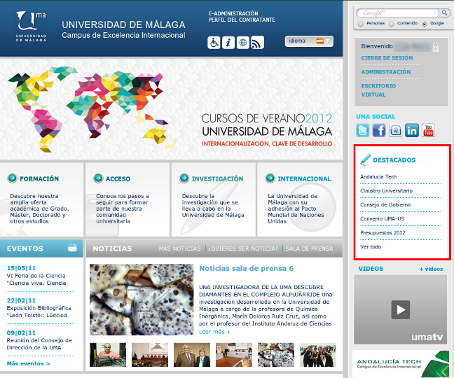Viewport: 454px width, 378px height.
Task: Click the Internacional arrow icon
Action: point(270,178)
